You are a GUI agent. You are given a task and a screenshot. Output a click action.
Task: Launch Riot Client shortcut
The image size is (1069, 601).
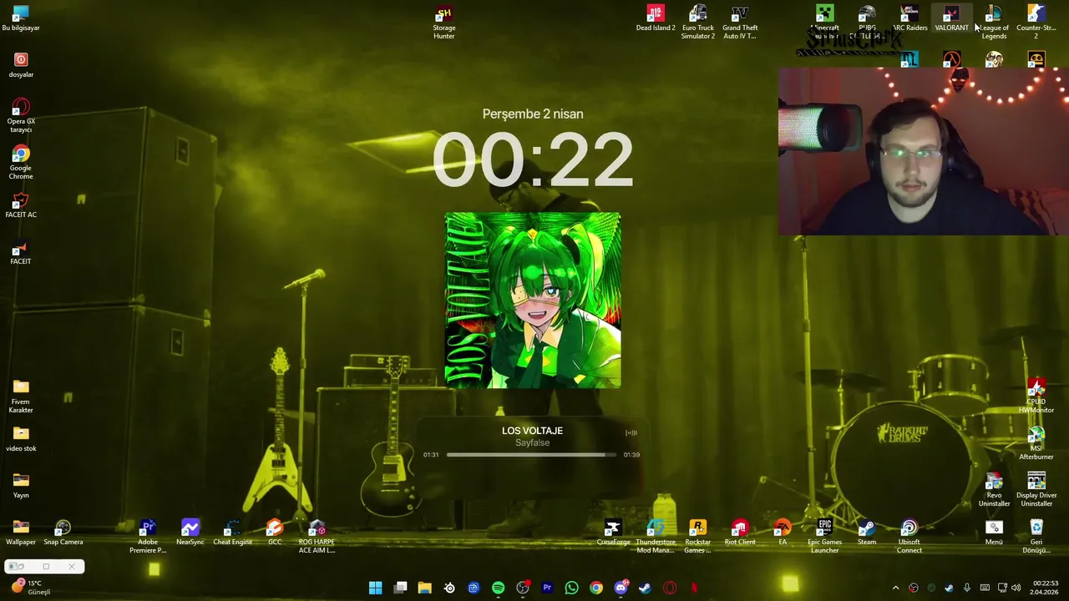(x=740, y=533)
